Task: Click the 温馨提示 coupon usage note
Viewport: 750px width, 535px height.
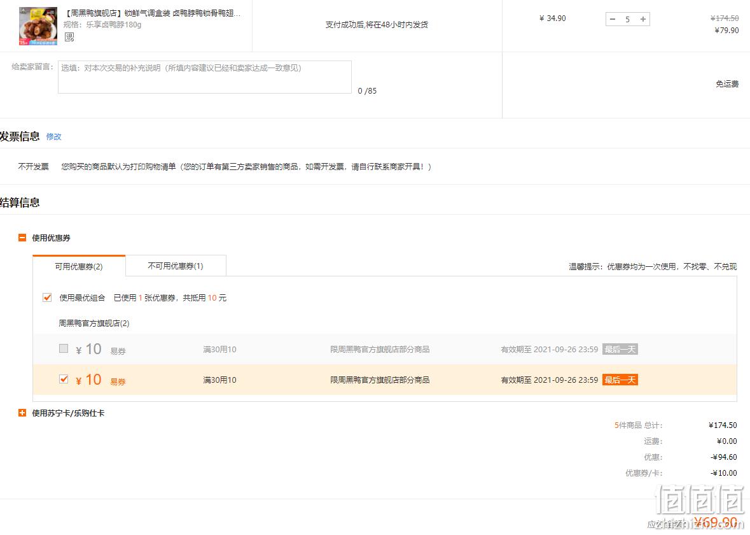Action: (653, 266)
